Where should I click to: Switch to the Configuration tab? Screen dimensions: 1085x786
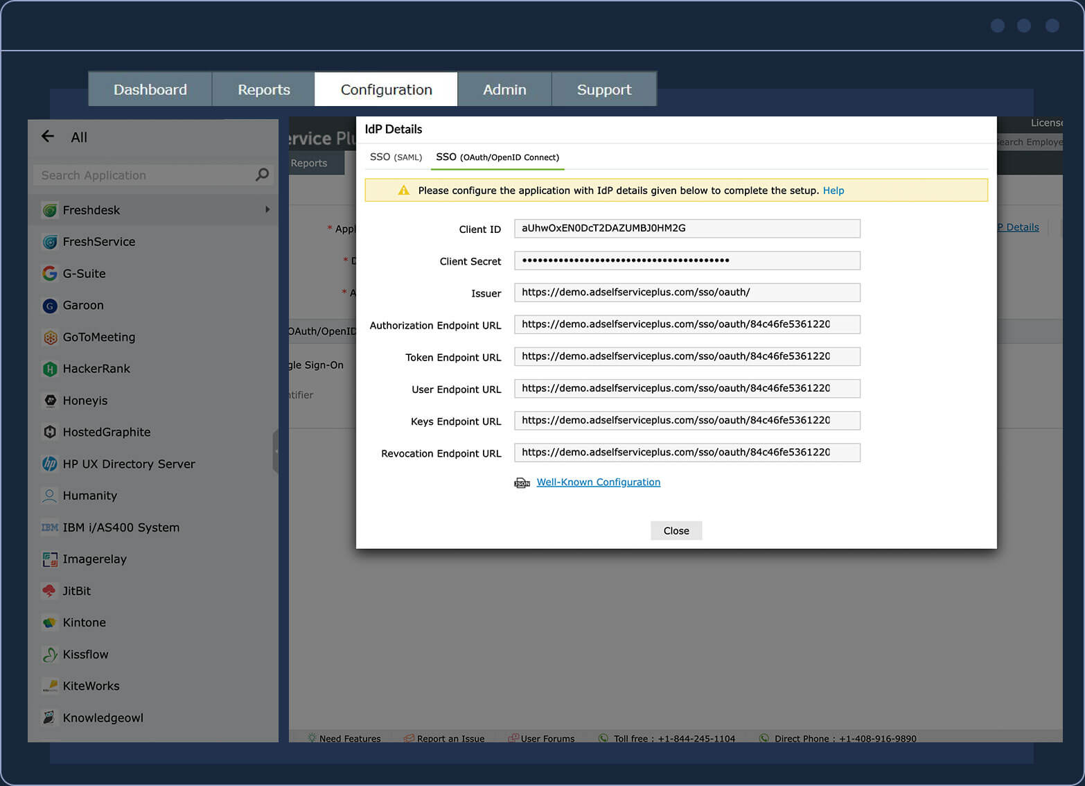click(x=385, y=89)
